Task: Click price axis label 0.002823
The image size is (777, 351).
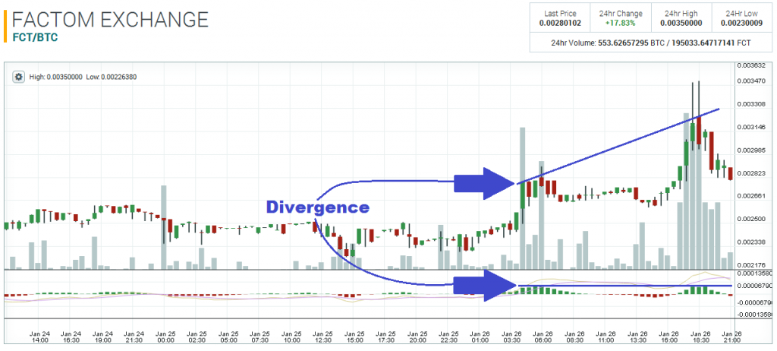Action: point(750,172)
